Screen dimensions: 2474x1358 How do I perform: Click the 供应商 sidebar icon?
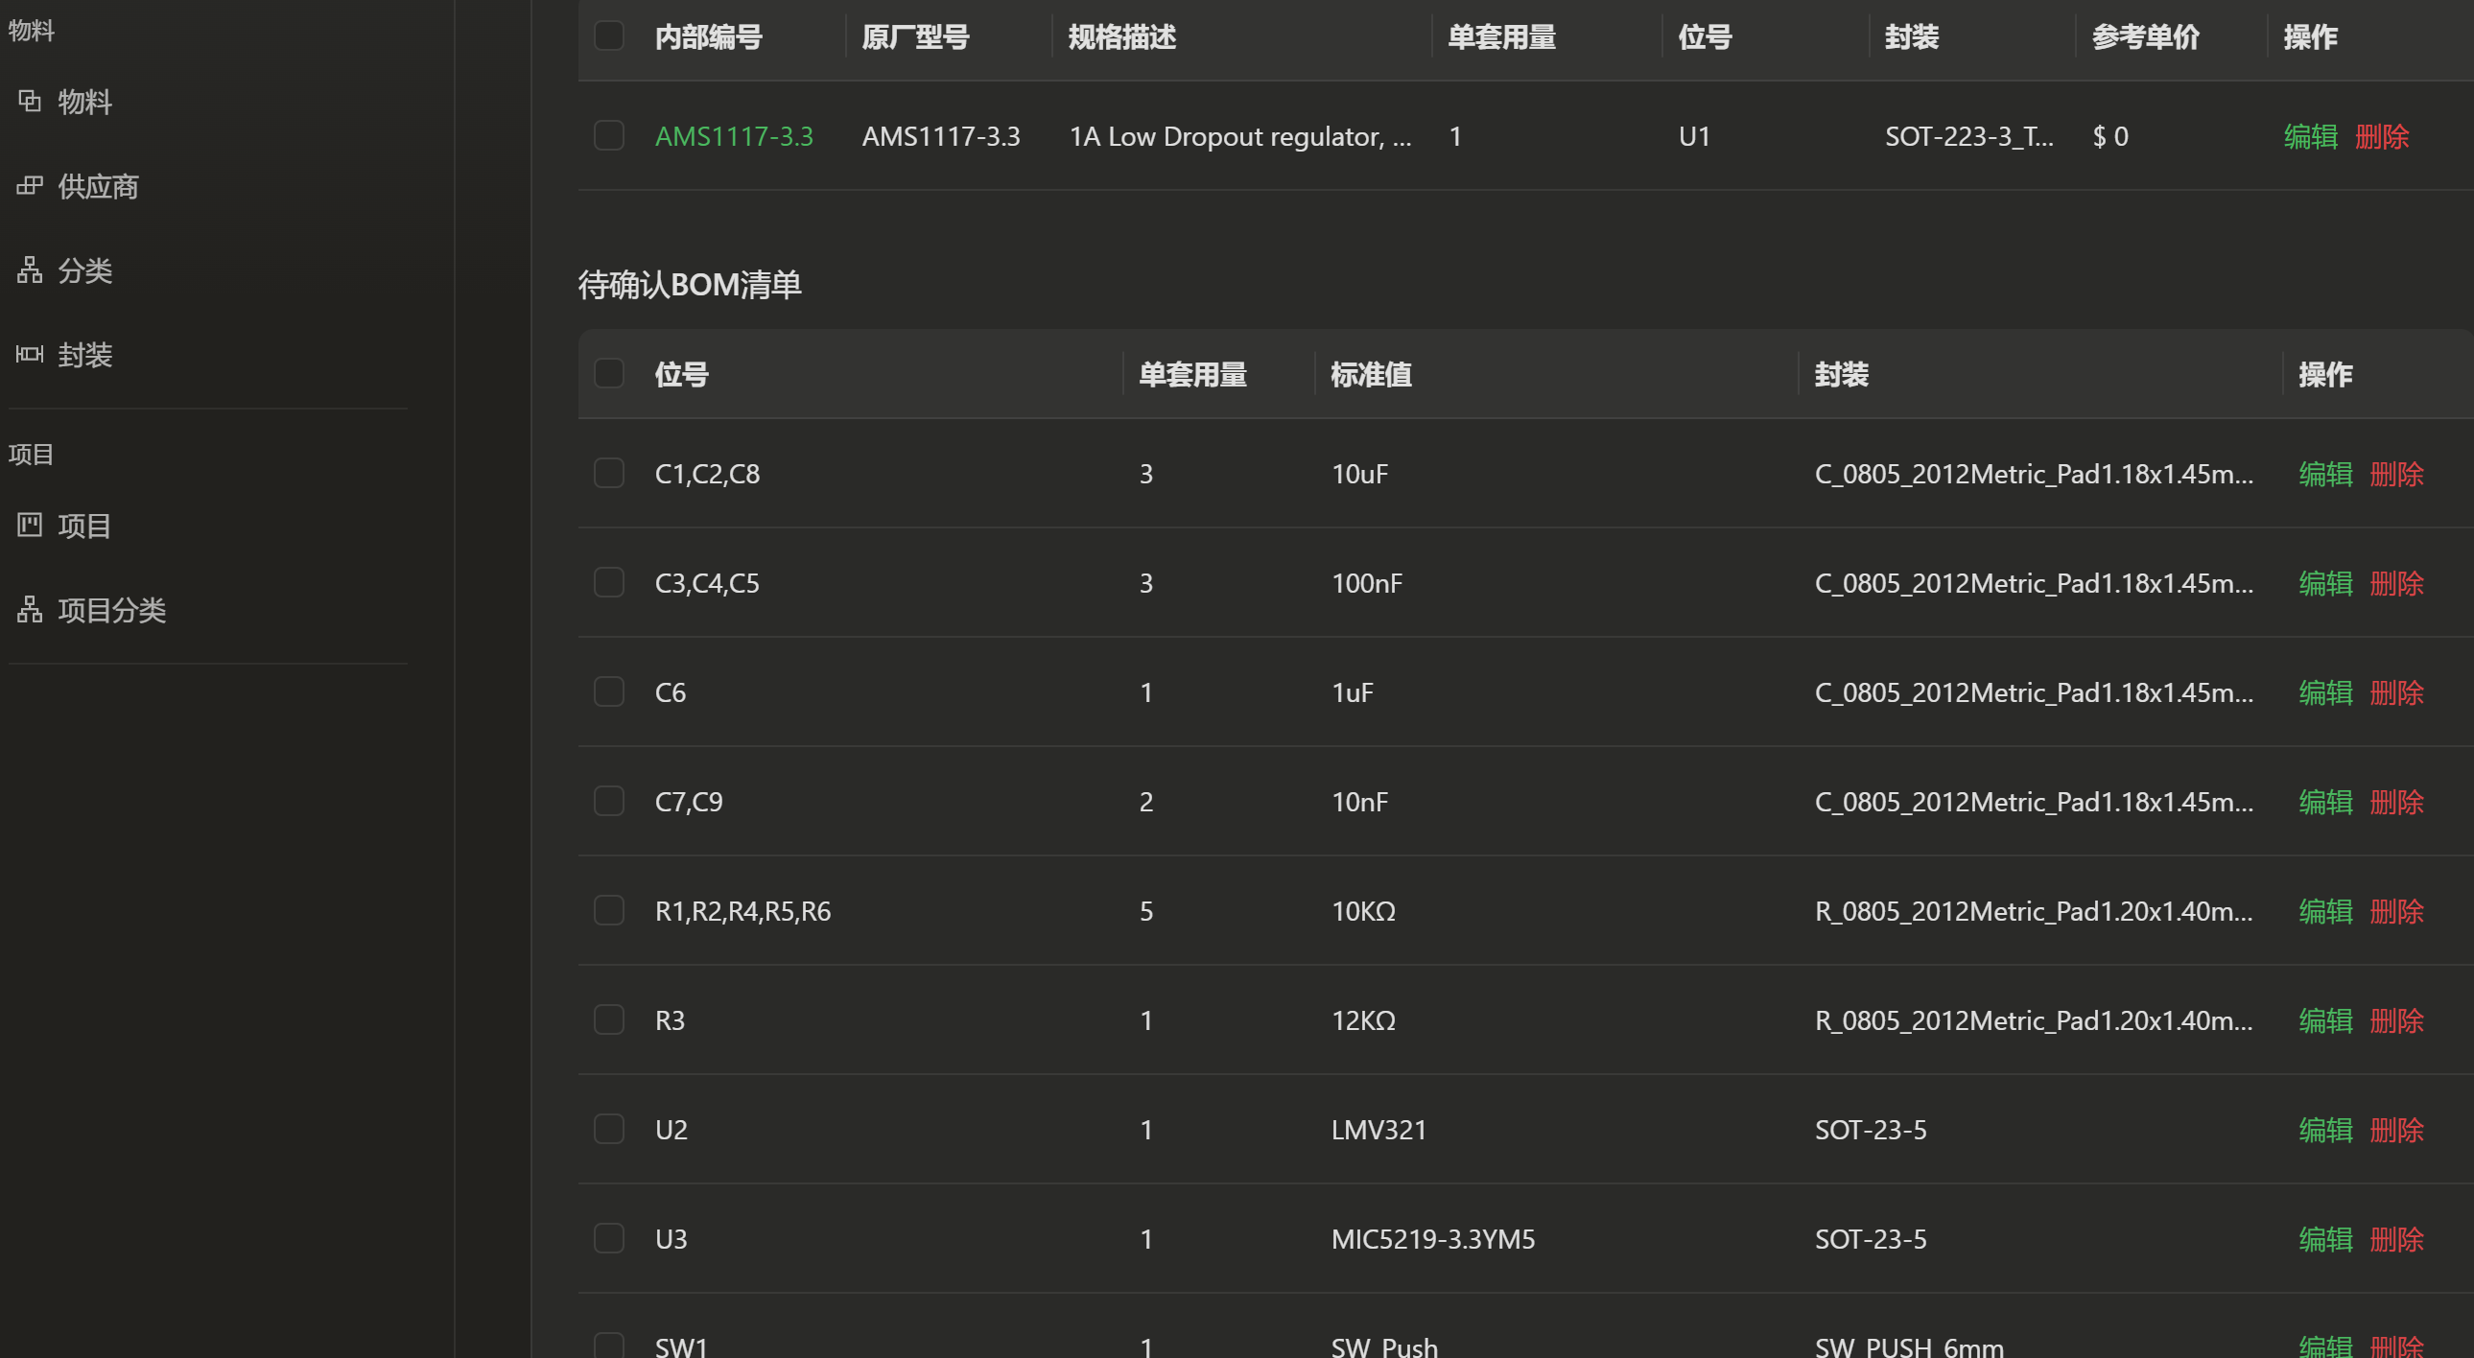30,185
